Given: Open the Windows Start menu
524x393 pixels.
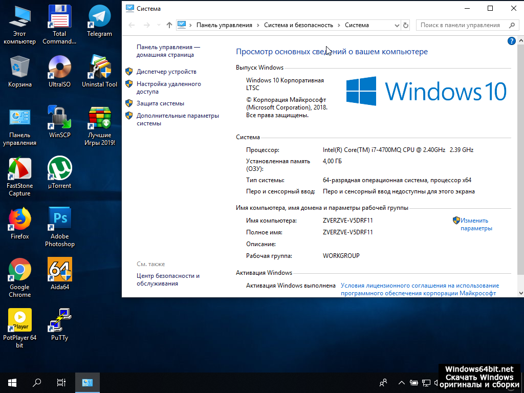Looking at the screenshot, I should pos(12,382).
